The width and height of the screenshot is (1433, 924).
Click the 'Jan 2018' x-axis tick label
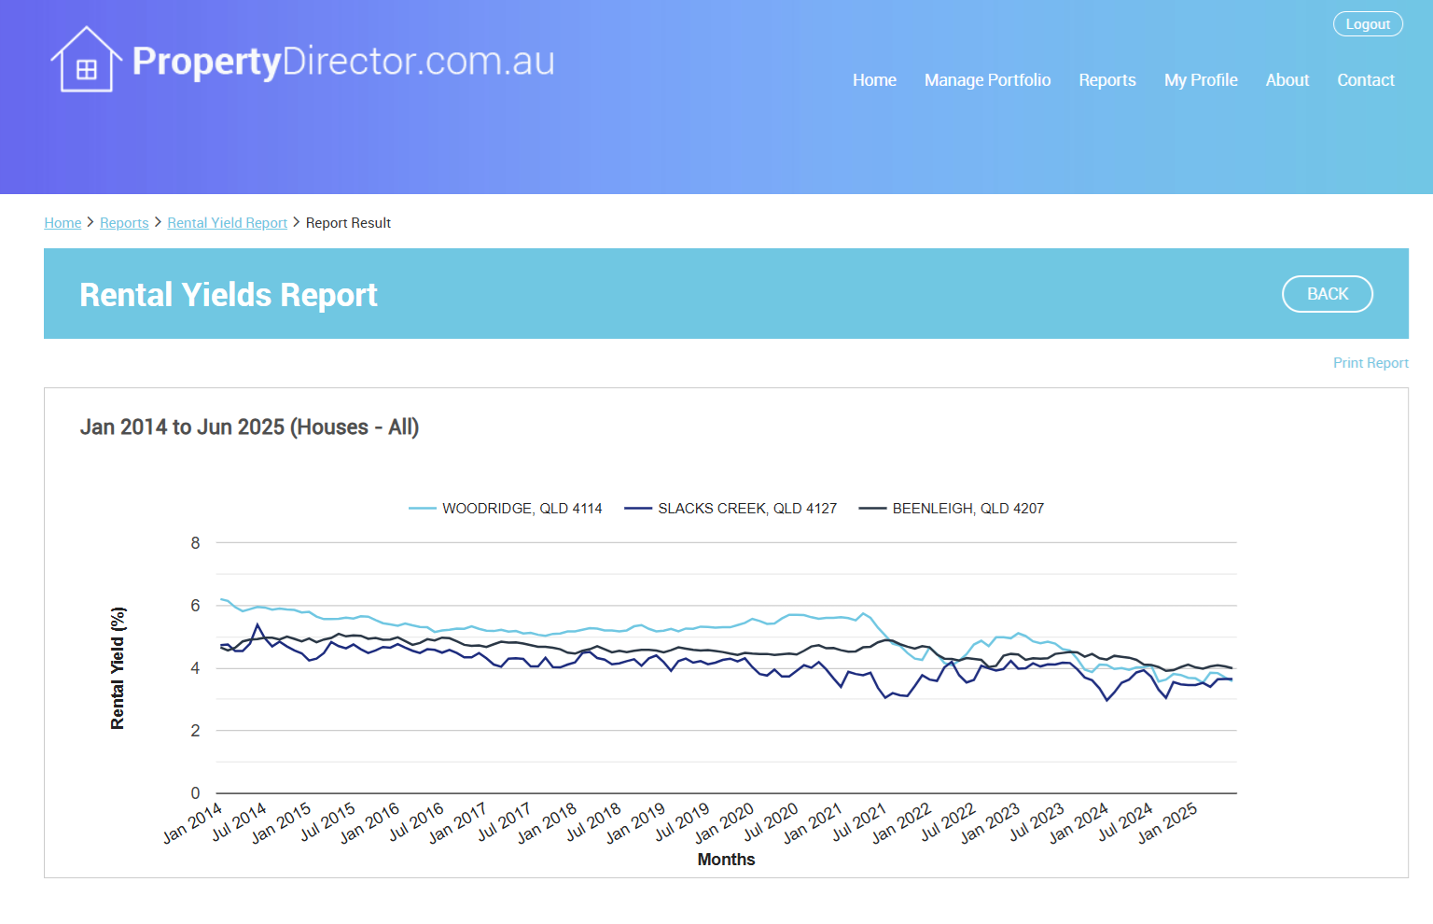[548, 822]
